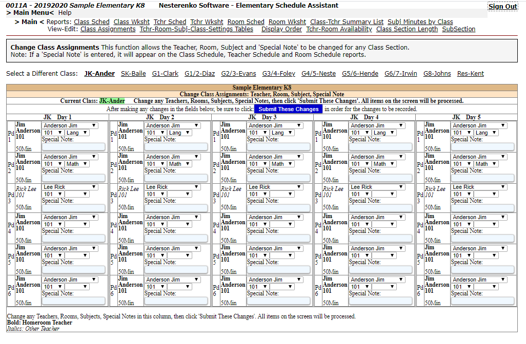The width and height of the screenshot is (526, 344).
Task: Open Room Sched report link
Action: click(x=246, y=22)
